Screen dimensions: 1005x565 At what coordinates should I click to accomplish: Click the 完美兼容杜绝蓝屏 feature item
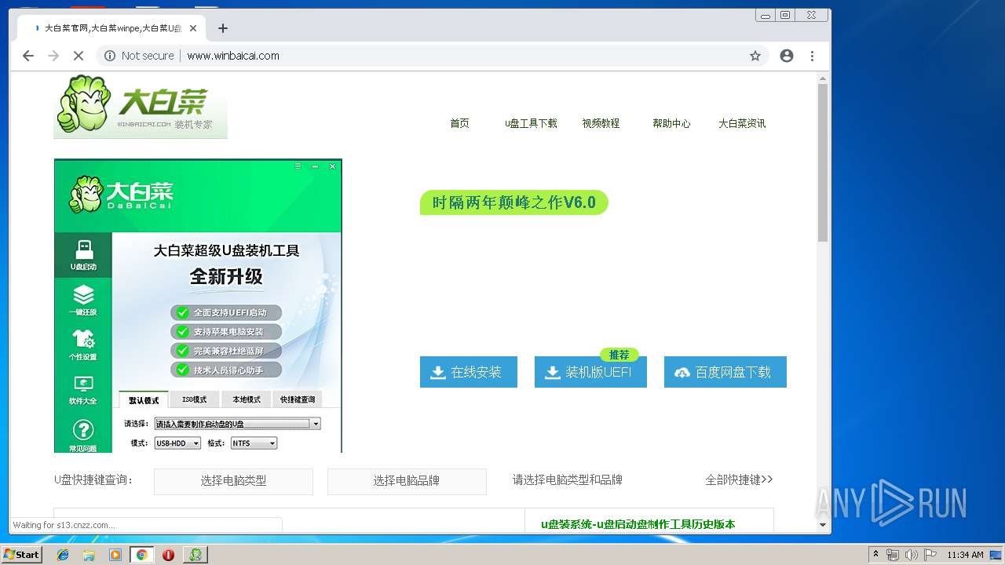tap(226, 351)
